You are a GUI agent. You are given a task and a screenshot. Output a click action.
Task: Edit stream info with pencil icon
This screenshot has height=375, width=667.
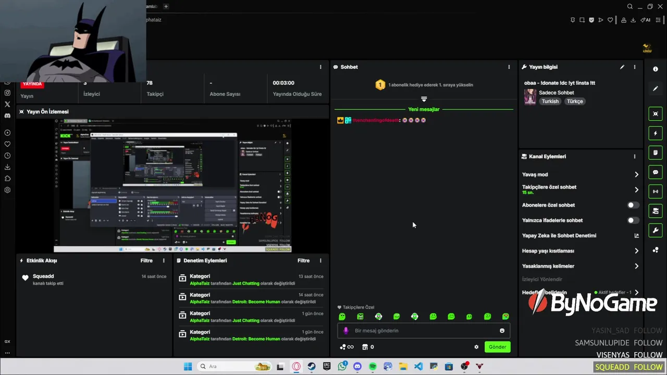(x=622, y=67)
